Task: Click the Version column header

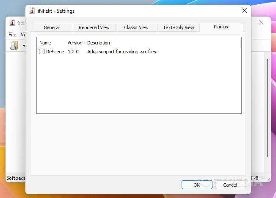Action: tap(75, 43)
